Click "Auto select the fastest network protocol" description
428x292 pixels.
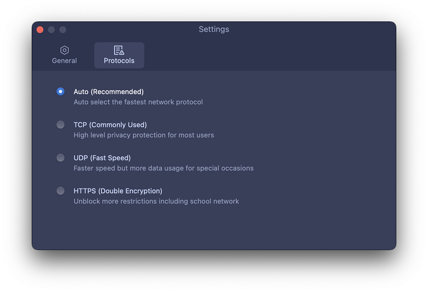(138, 102)
